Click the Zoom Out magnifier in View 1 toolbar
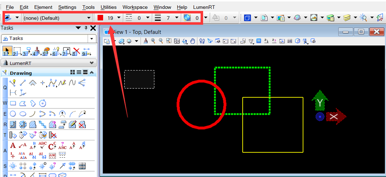Screen dimensions: 386x177 pos(161,41)
